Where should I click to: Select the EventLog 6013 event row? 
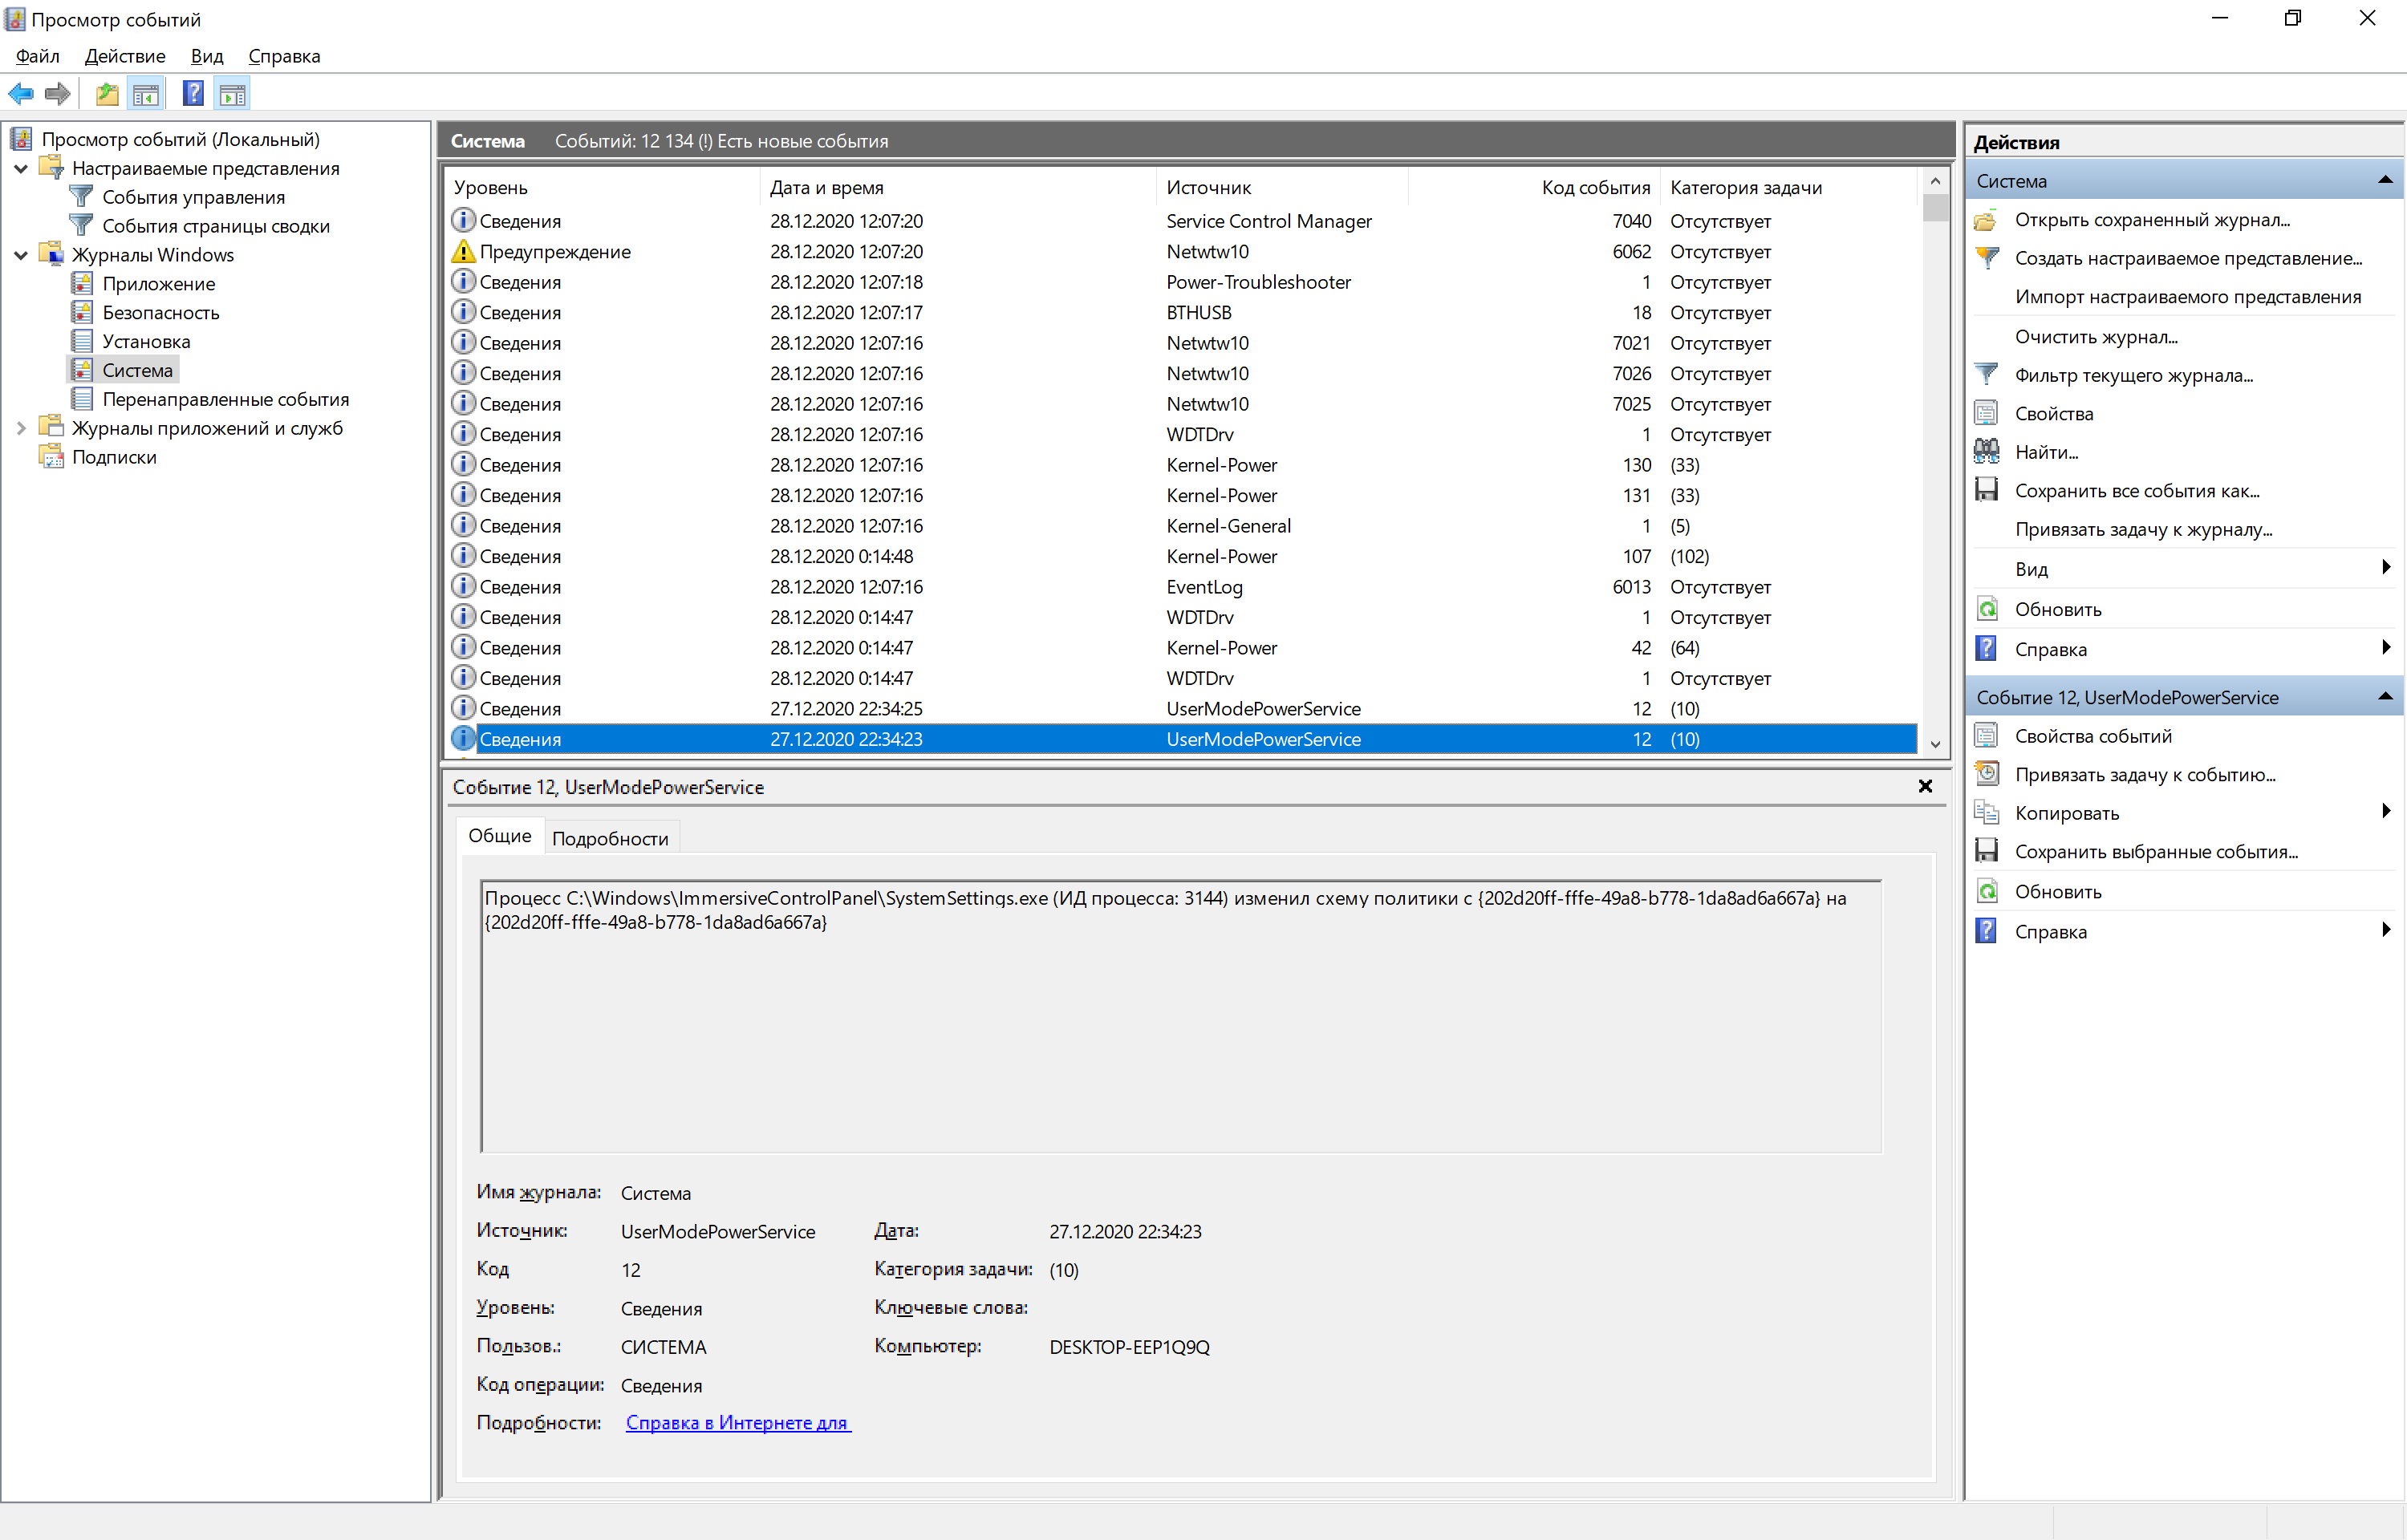(1181, 587)
